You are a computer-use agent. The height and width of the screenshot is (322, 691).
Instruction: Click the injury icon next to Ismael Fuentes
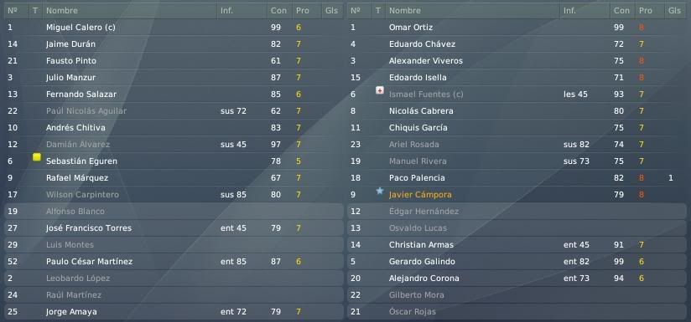pyautogui.click(x=379, y=90)
